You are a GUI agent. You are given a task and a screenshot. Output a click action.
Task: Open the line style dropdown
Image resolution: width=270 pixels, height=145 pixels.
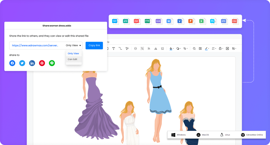pyautogui.click(x=214, y=48)
